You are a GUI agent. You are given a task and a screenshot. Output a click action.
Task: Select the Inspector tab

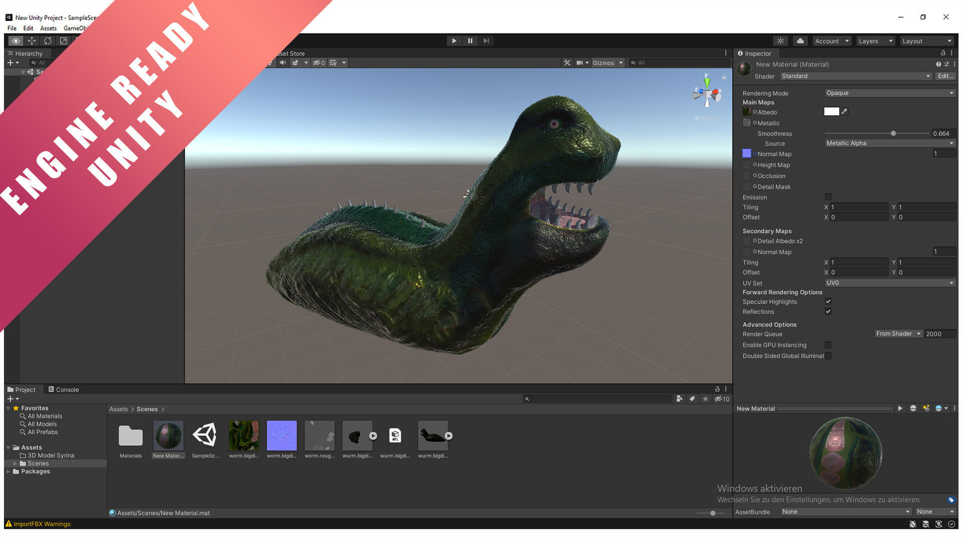[x=754, y=53]
